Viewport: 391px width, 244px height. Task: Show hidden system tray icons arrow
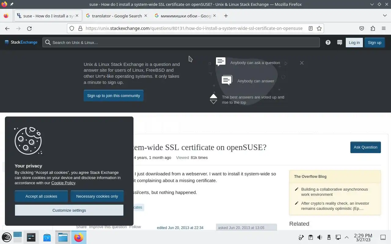(347, 237)
